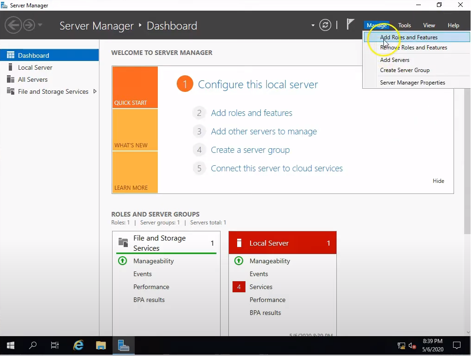
Task: Select Local Server in the sidebar
Action: click(x=49, y=67)
